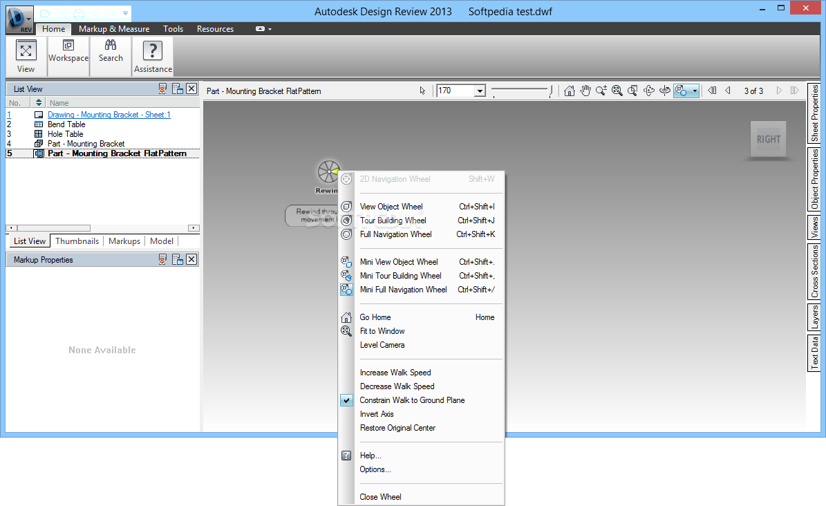Choose Full Navigation Wheel in menu
The image size is (826, 506).
[421, 234]
